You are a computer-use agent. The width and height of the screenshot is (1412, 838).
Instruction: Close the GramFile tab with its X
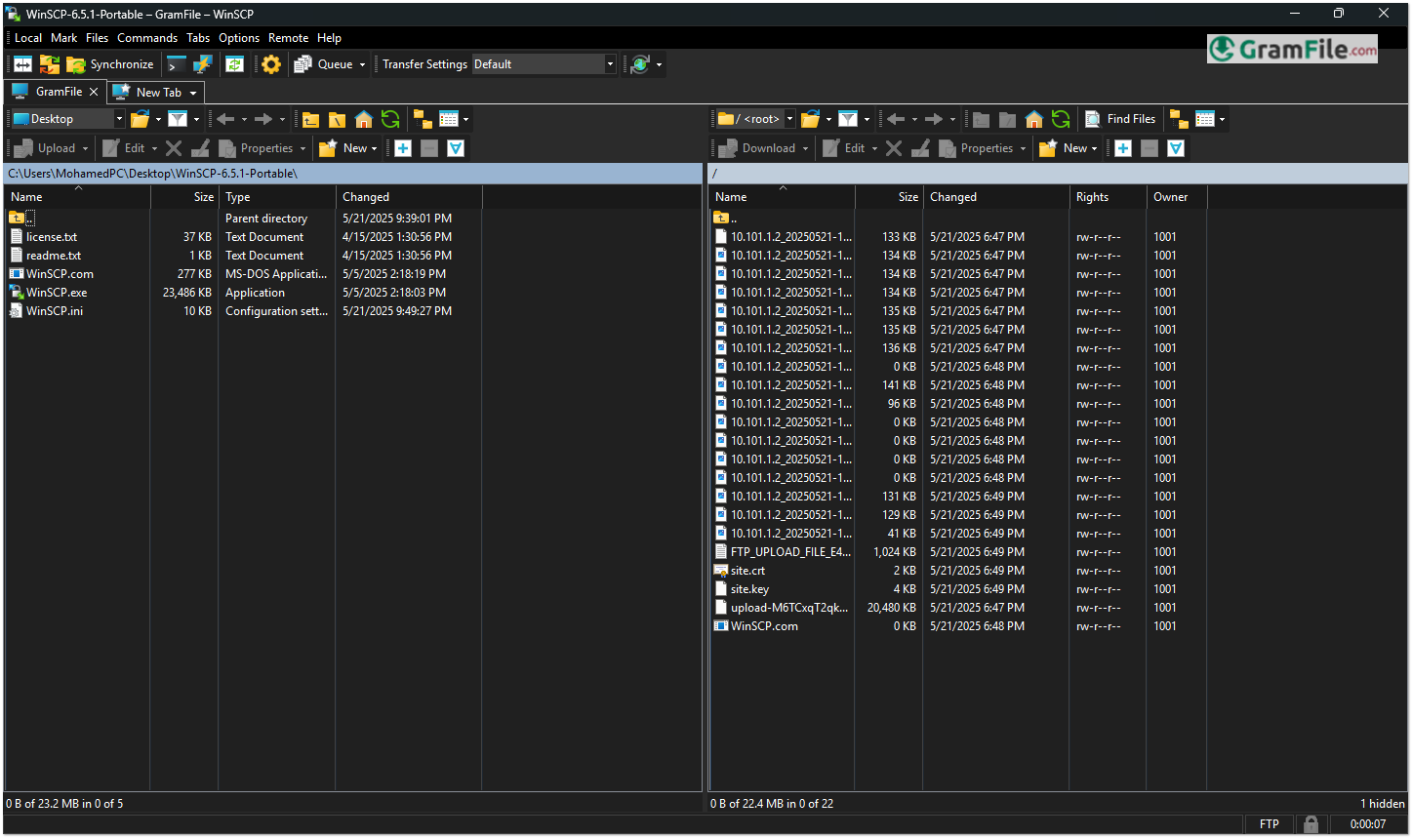pos(94,92)
